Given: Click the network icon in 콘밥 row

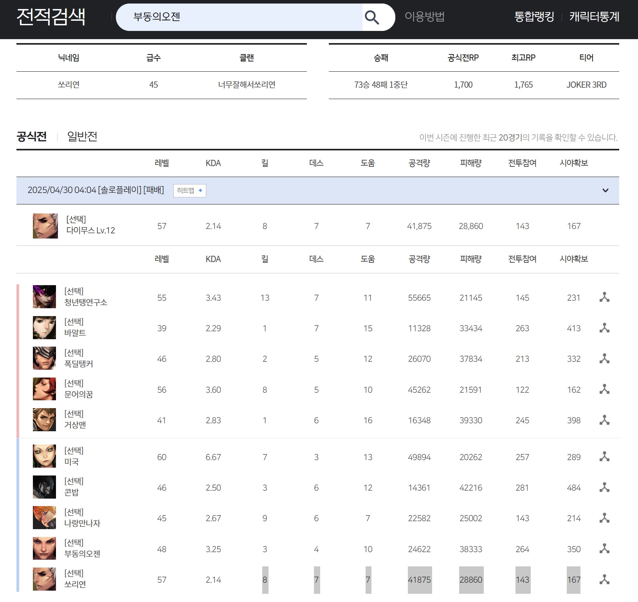Looking at the screenshot, I should click(x=604, y=487).
